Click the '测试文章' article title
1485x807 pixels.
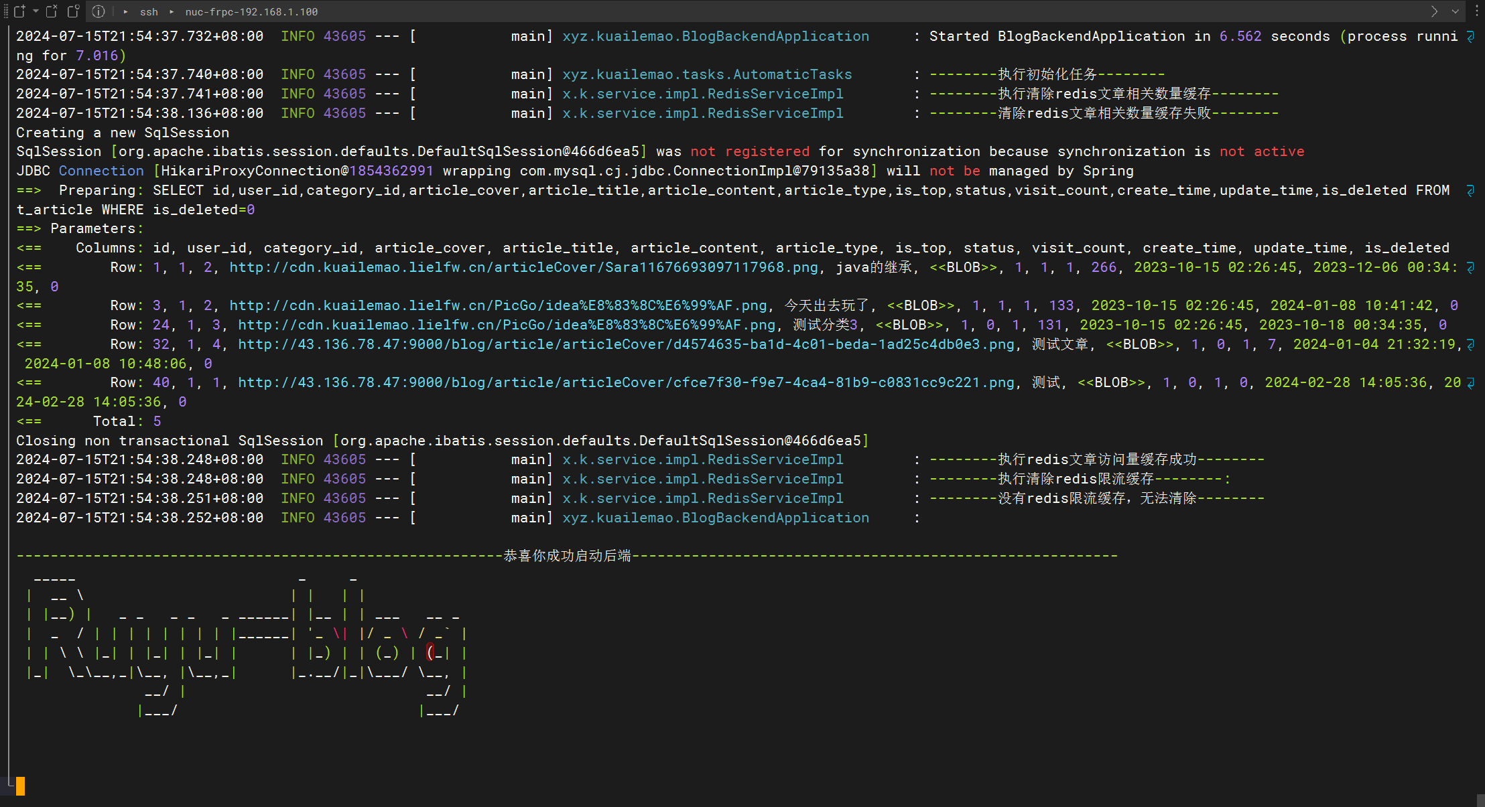1060,344
